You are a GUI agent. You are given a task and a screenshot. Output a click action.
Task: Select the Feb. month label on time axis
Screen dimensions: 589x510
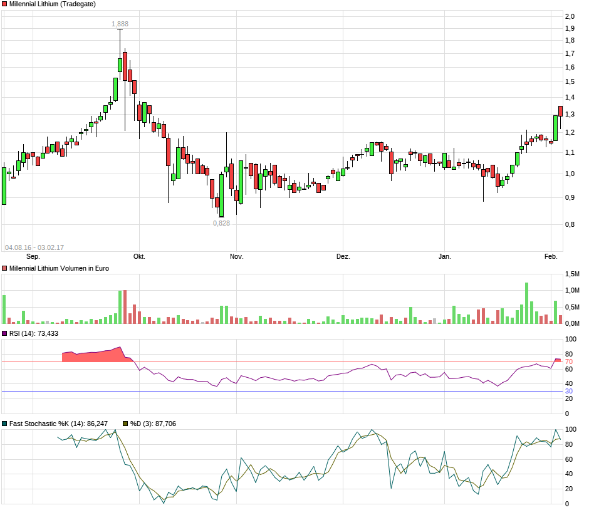[x=550, y=257]
